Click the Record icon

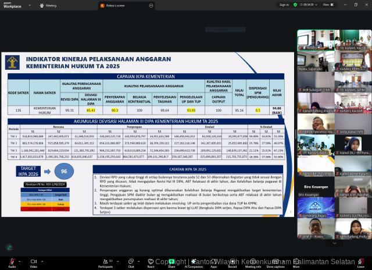point(233,262)
